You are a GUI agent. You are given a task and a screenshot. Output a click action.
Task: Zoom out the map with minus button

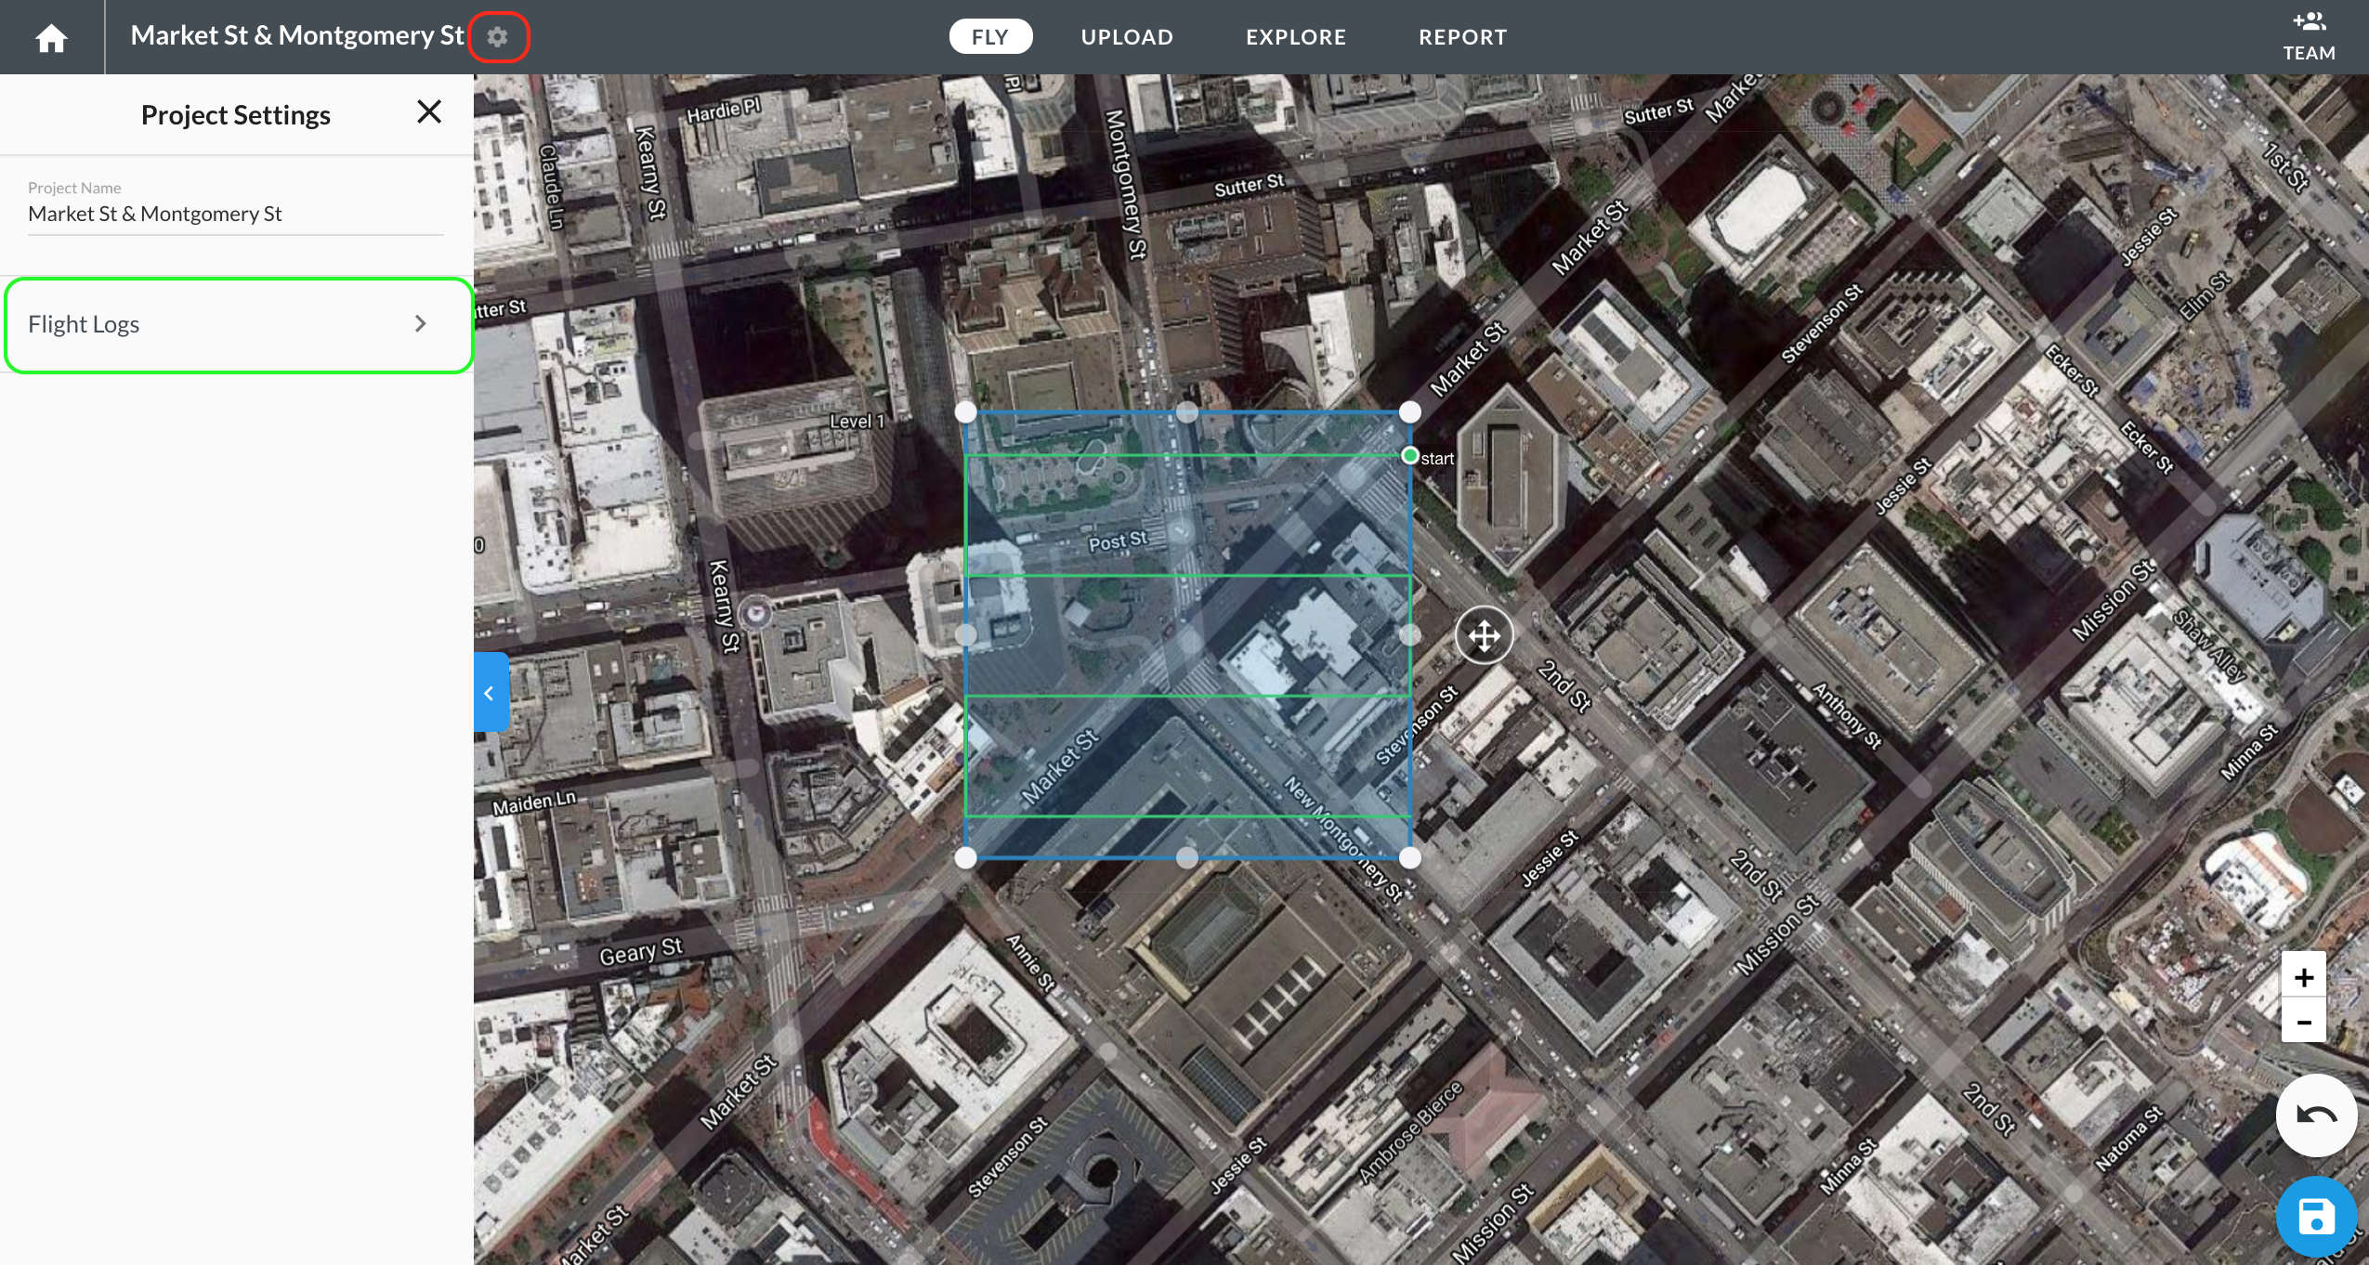[2303, 1022]
